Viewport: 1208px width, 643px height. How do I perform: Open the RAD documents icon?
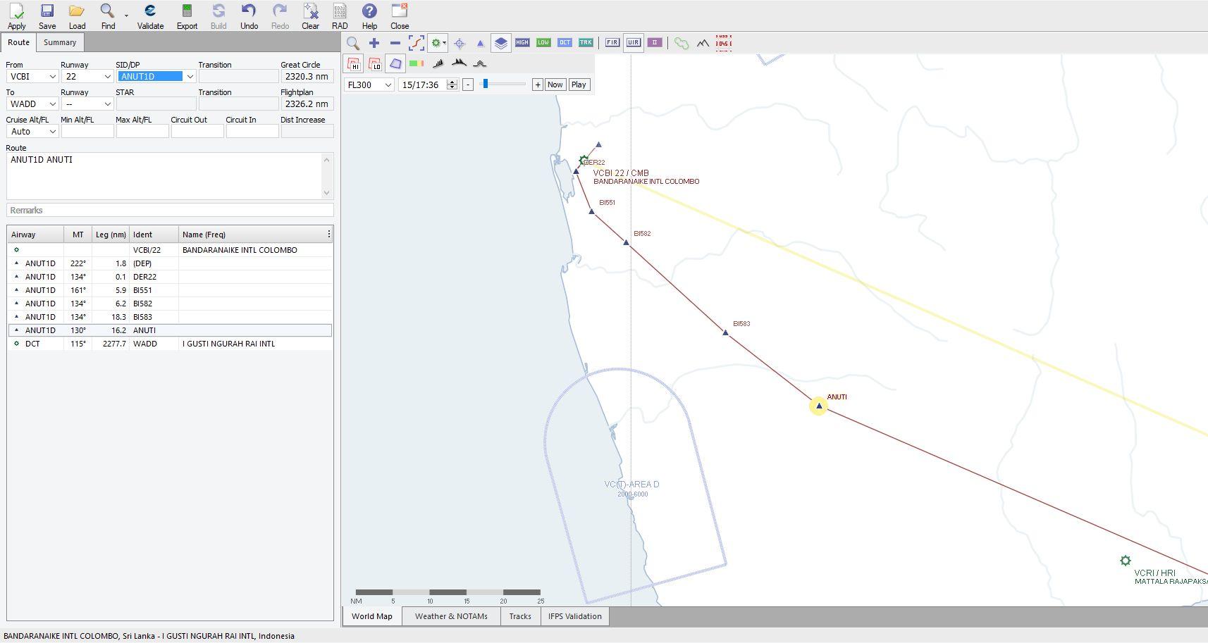pyautogui.click(x=340, y=11)
